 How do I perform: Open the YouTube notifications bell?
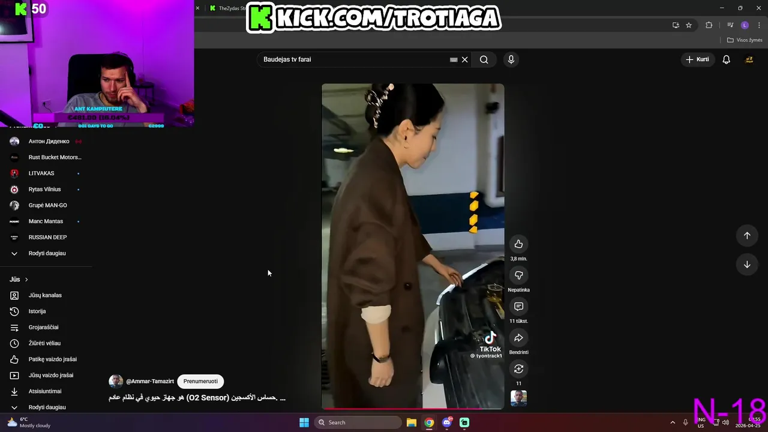point(726,59)
